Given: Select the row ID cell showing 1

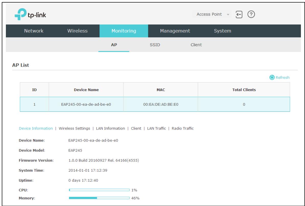Looking at the screenshot, I should point(35,105).
